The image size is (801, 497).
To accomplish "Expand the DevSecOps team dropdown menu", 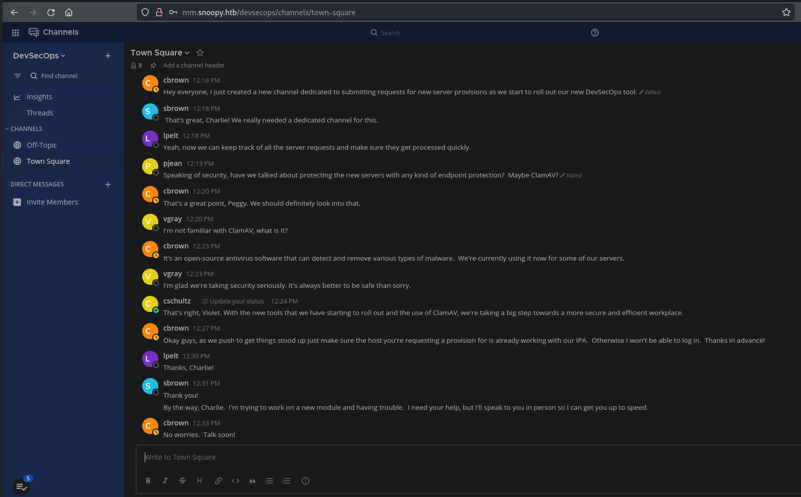I will (39, 56).
